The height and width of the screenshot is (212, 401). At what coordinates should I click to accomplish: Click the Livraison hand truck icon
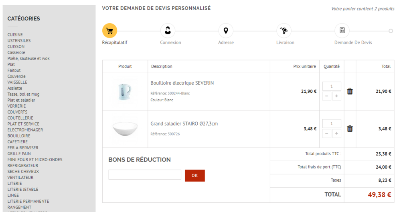(x=284, y=30)
